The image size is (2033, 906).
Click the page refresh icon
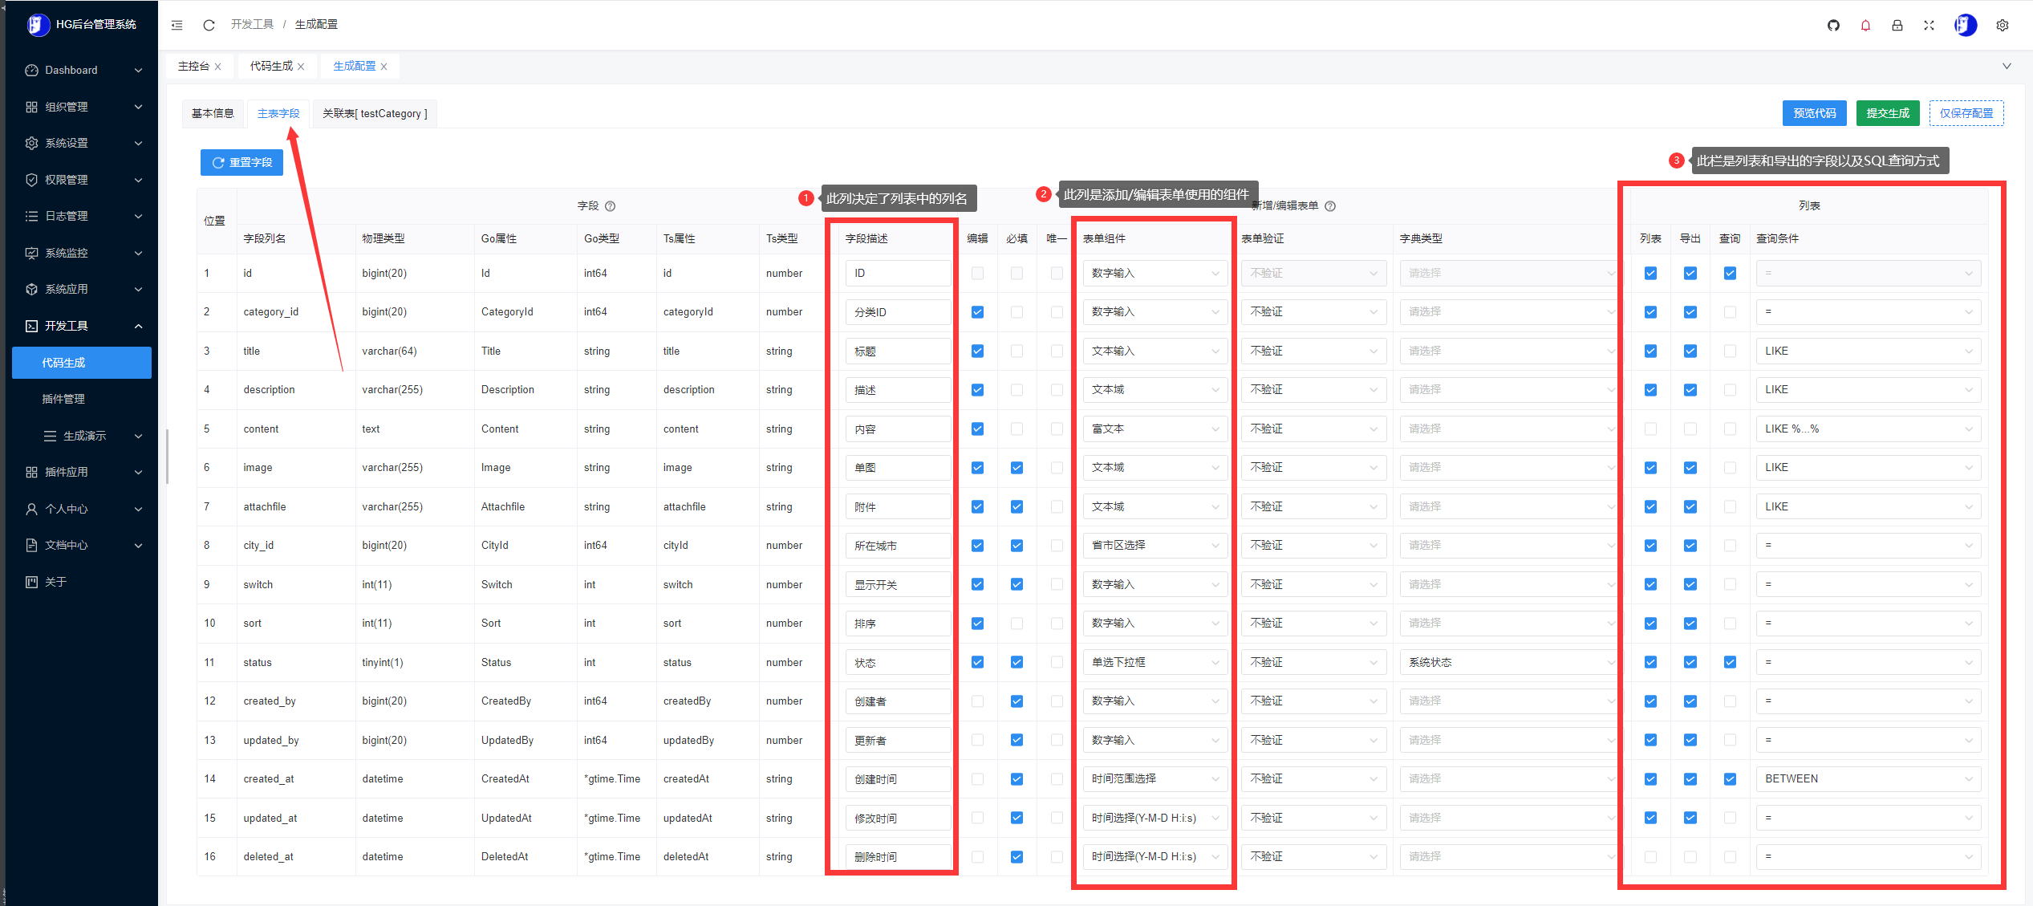209,25
